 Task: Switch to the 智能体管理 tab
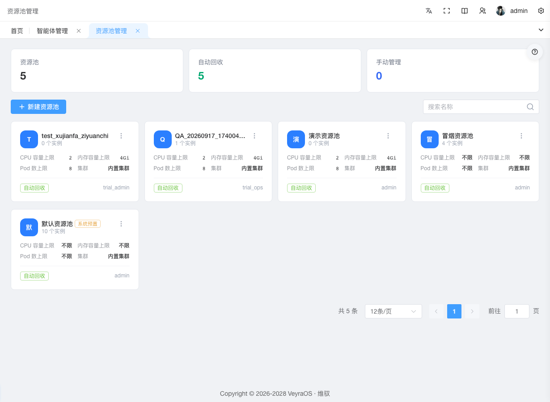click(52, 31)
